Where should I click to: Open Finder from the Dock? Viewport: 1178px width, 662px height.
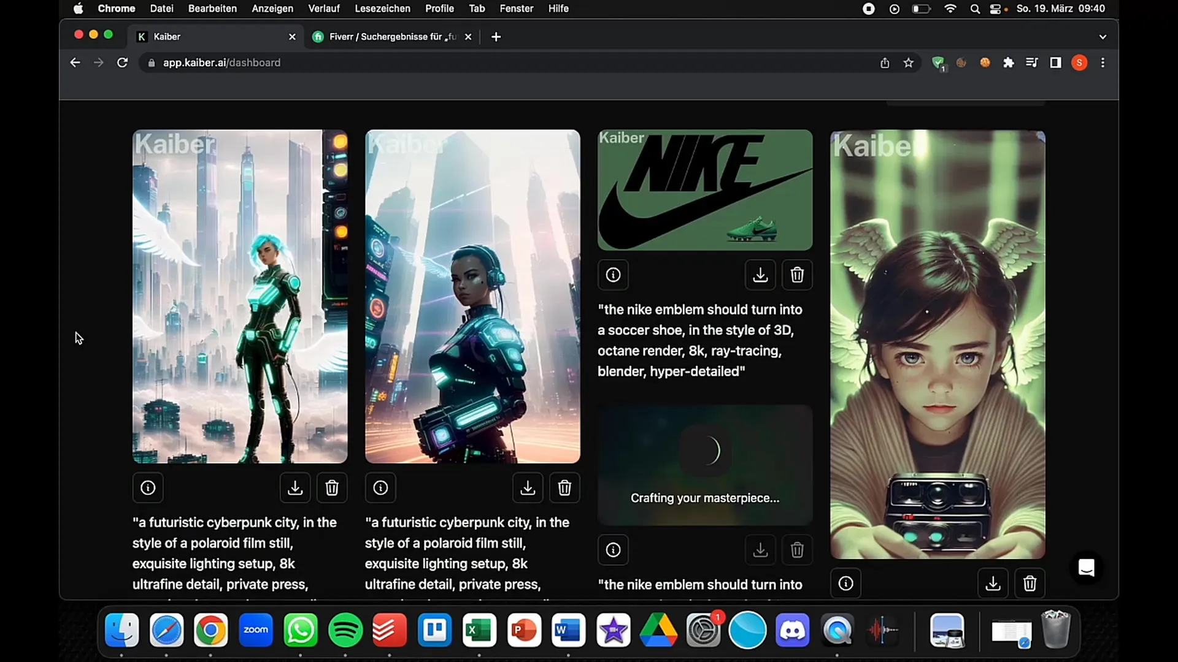tap(121, 630)
